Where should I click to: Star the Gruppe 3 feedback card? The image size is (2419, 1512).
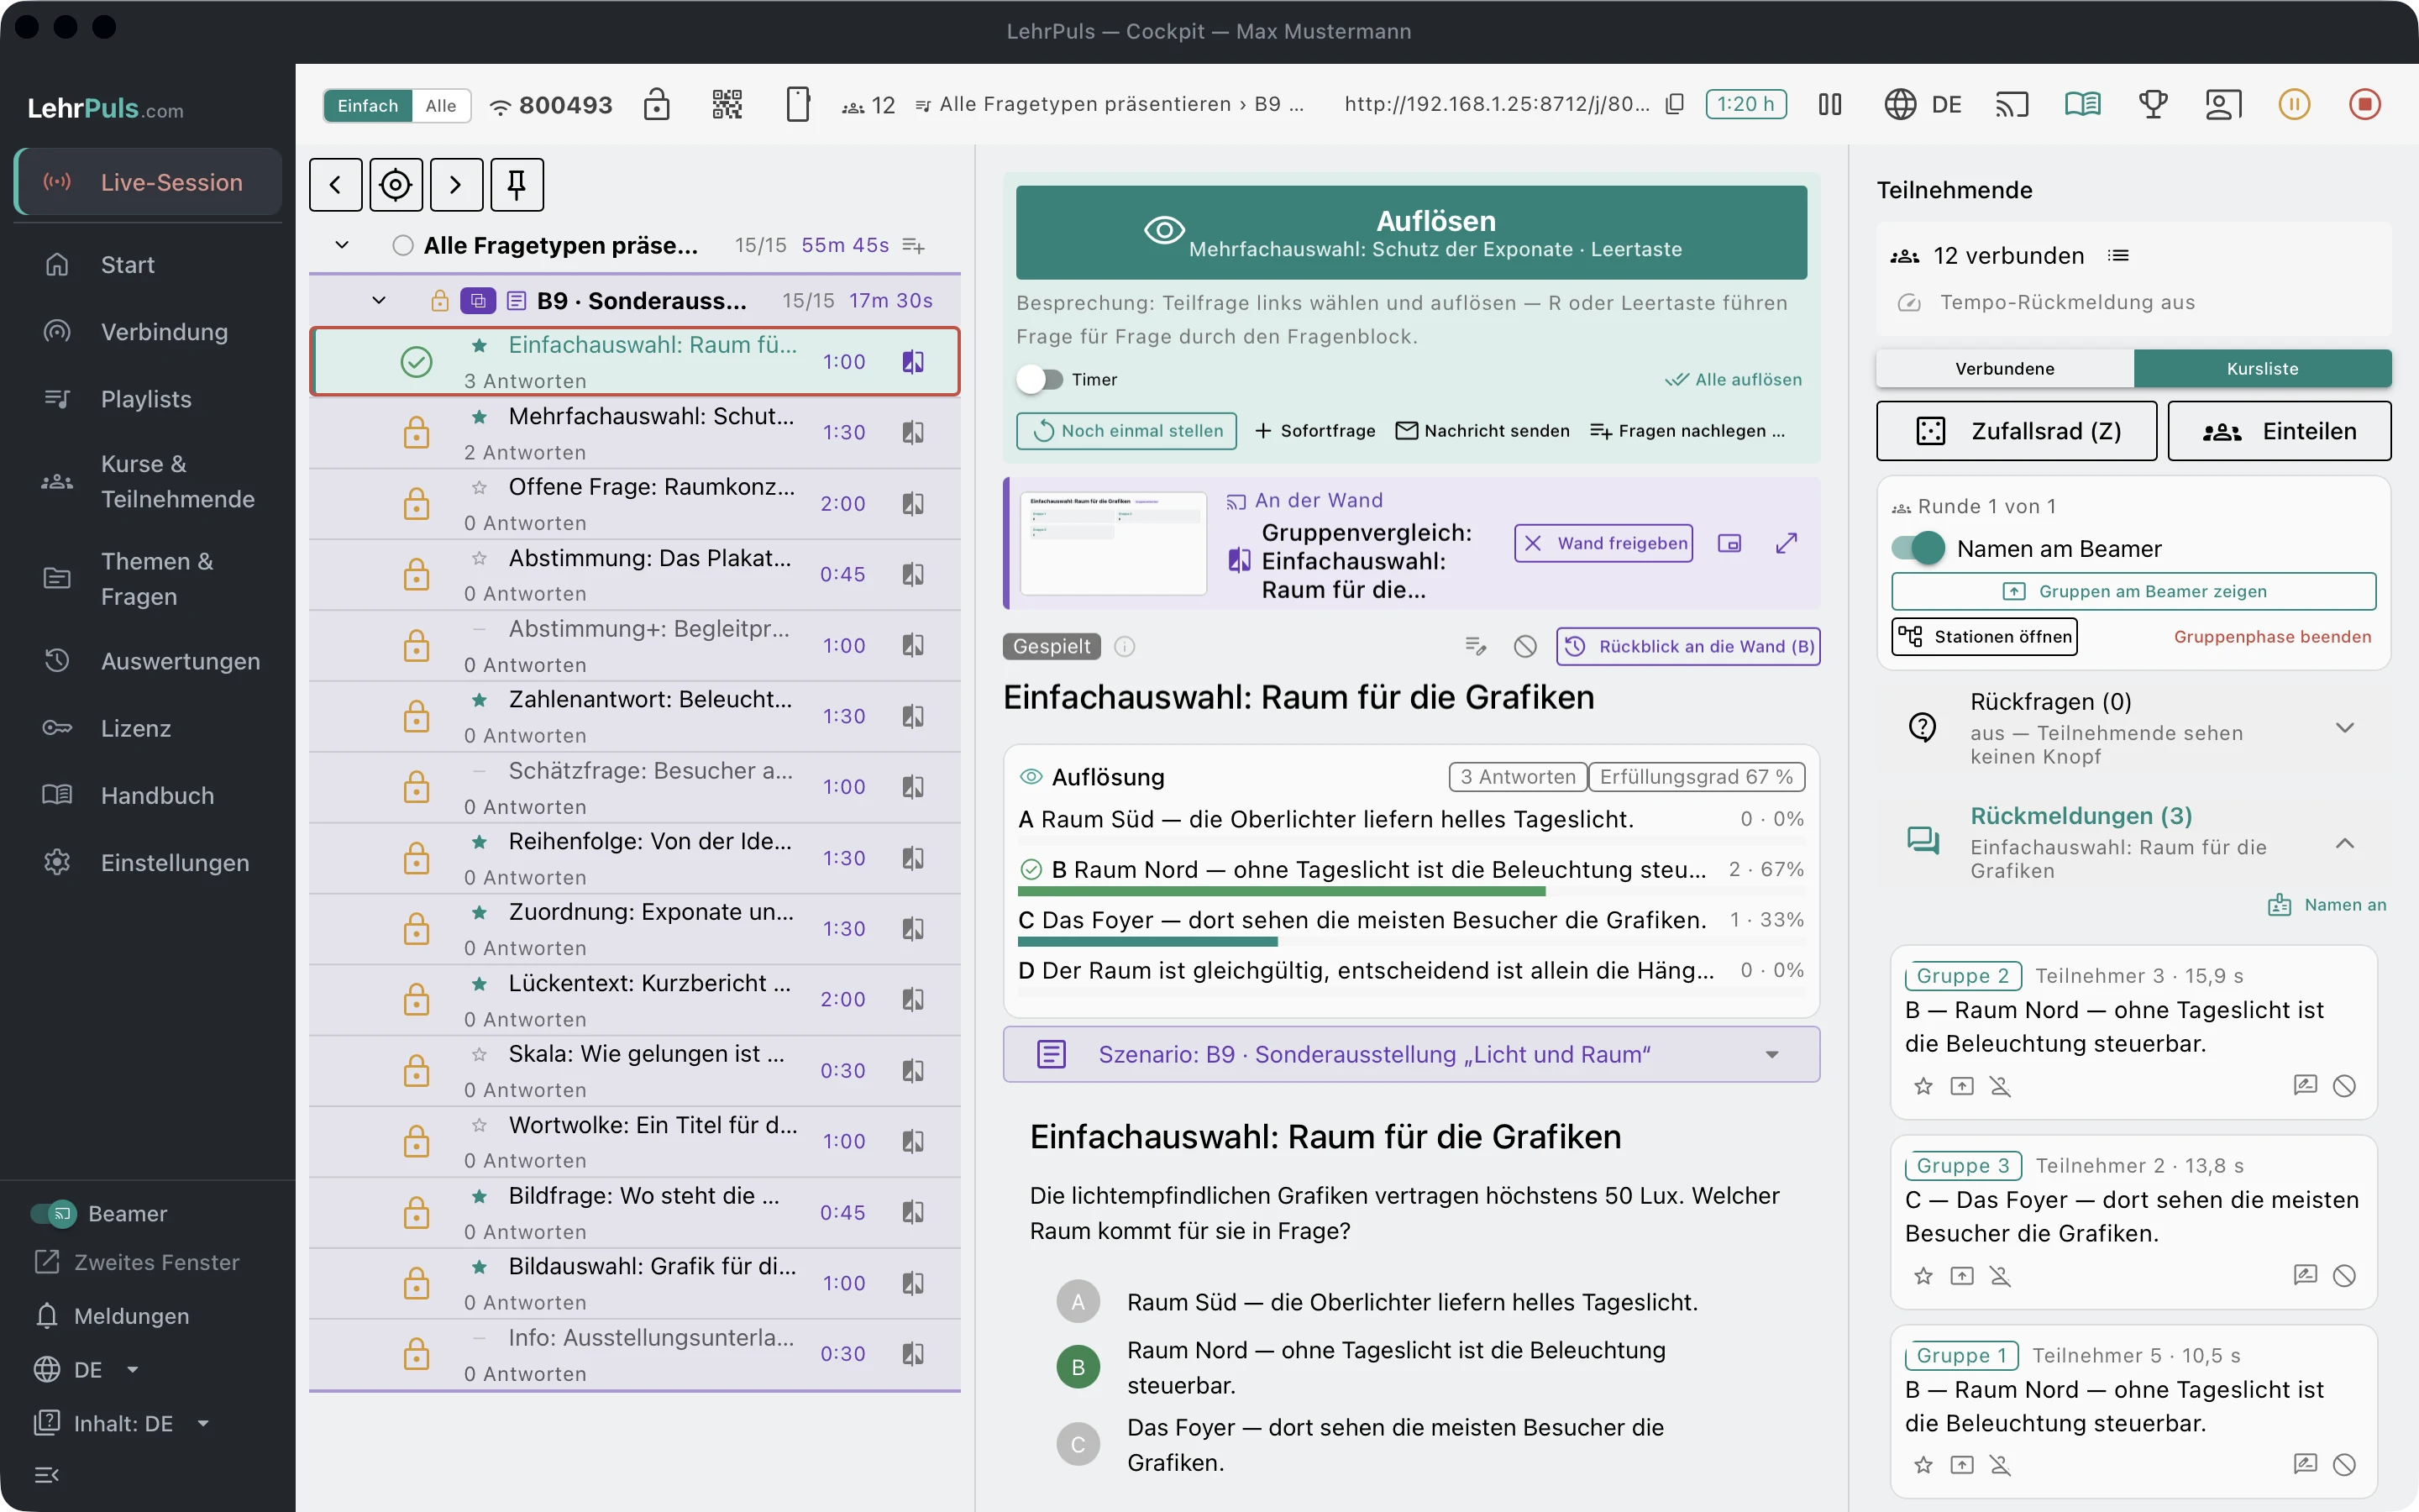[x=1923, y=1276]
